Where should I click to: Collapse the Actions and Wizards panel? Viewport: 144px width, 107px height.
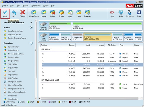[x=31, y=22]
